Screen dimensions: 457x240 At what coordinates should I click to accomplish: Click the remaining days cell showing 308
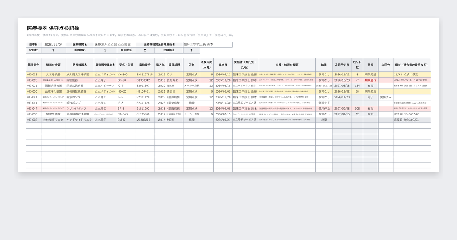pos(357,109)
